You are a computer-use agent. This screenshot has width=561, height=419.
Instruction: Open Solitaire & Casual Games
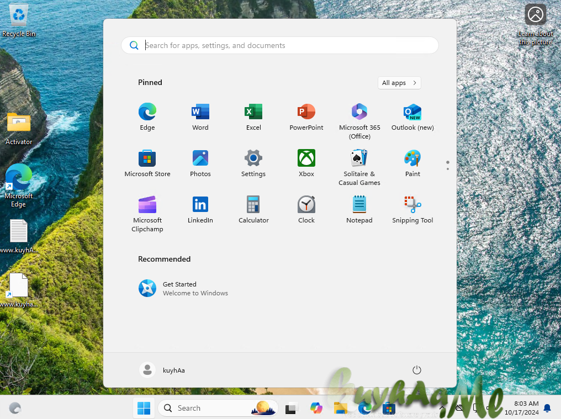tap(359, 167)
